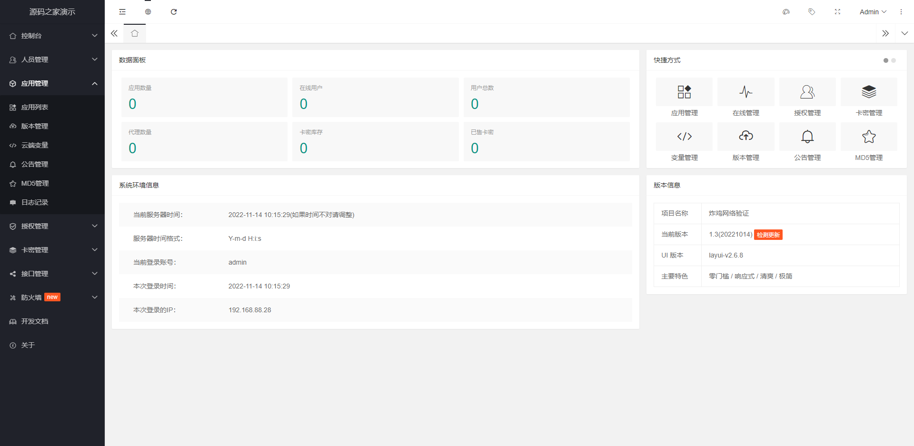914x446 pixels.
Task: Click the 日志记录 sidebar icon
Action: click(x=13, y=202)
